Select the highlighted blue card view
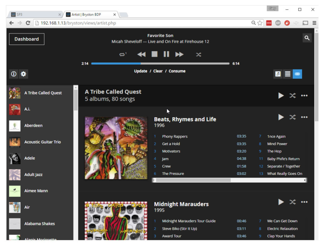Screen dimensions: 325x247 (x=297, y=74)
